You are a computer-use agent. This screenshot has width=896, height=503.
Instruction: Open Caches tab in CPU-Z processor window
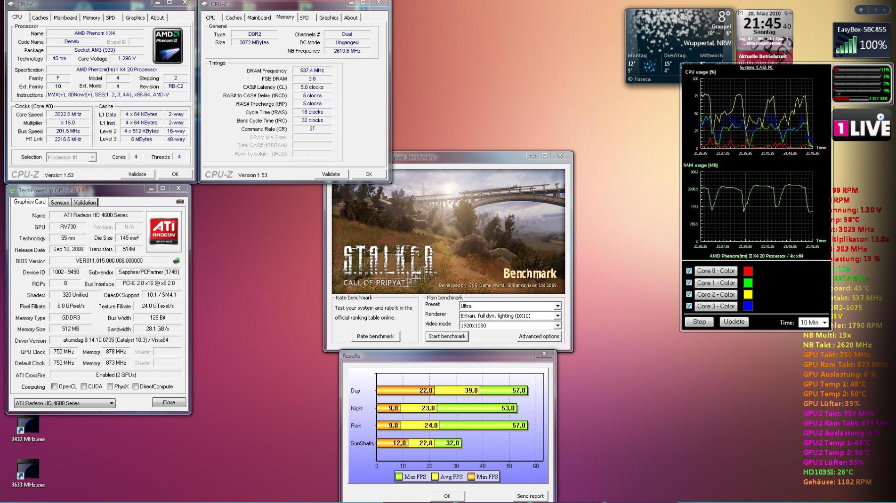coord(40,18)
